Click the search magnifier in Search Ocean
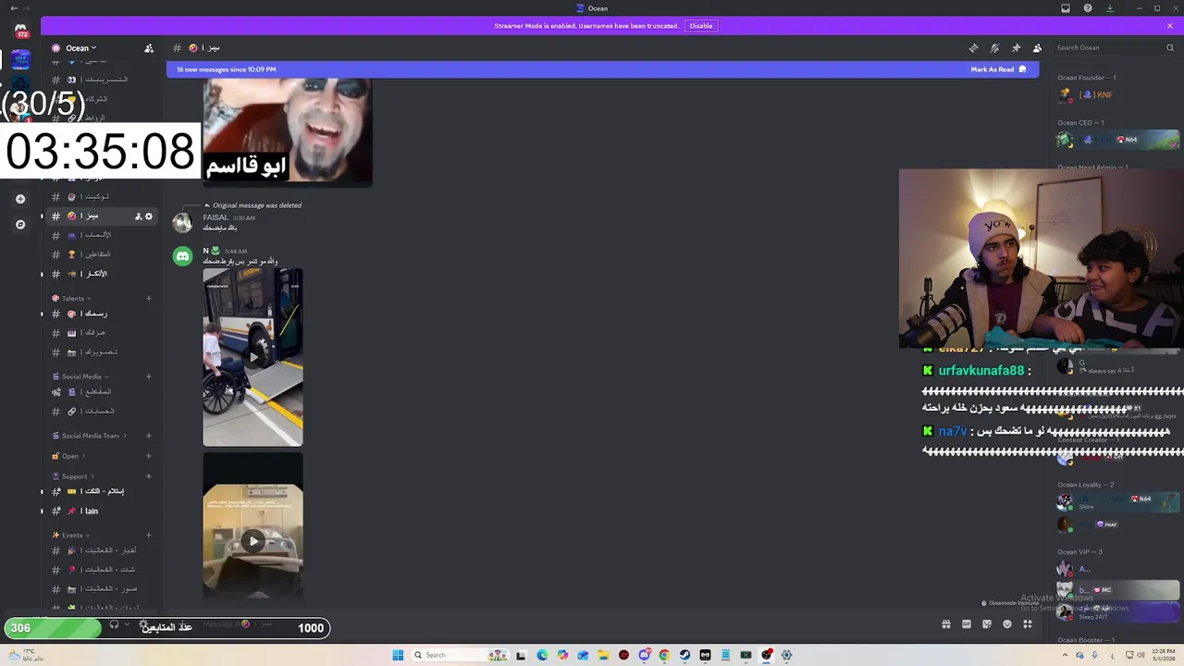1184x666 pixels. pos(1172,48)
